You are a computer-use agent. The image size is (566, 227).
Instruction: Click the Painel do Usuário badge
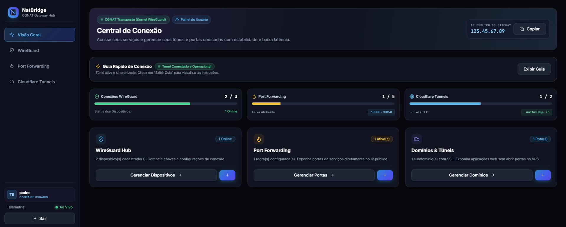coord(192,19)
